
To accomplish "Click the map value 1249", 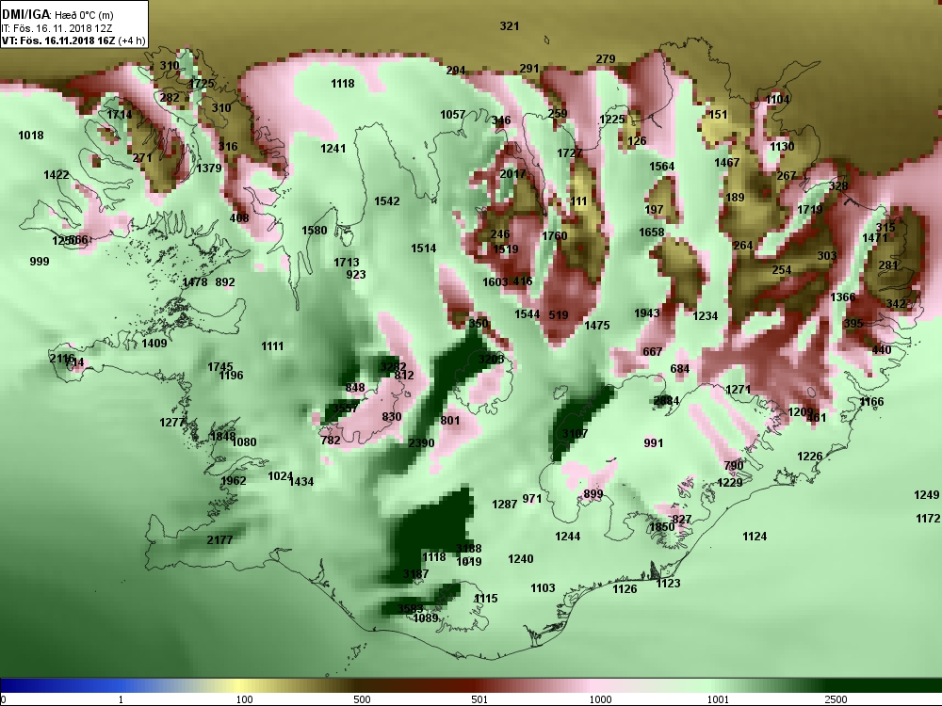I will click(926, 495).
